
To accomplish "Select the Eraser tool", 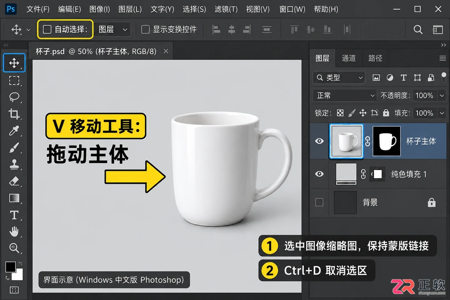I will pos(14,181).
